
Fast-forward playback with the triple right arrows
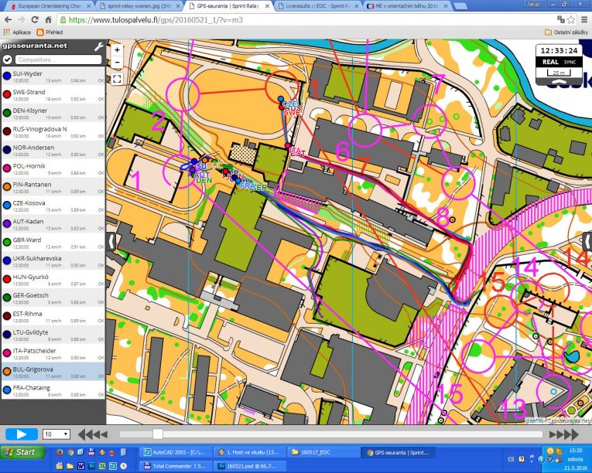[x=563, y=434]
